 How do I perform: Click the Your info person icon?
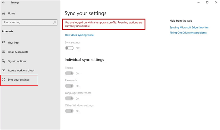[3, 42]
